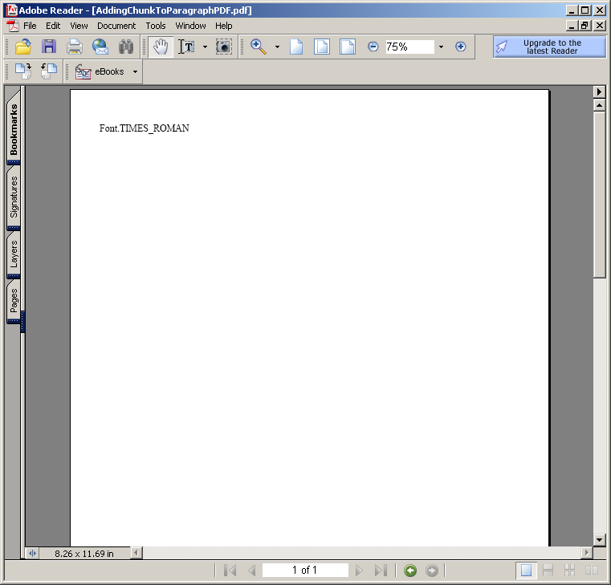Open the Document menu

click(x=116, y=26)
